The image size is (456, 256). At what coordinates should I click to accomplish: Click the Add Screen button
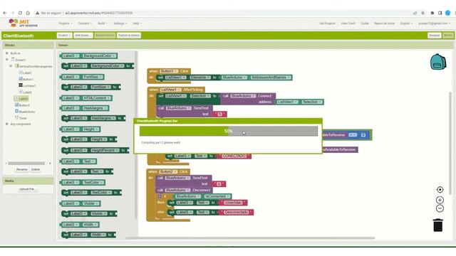(x=83, y=36)
